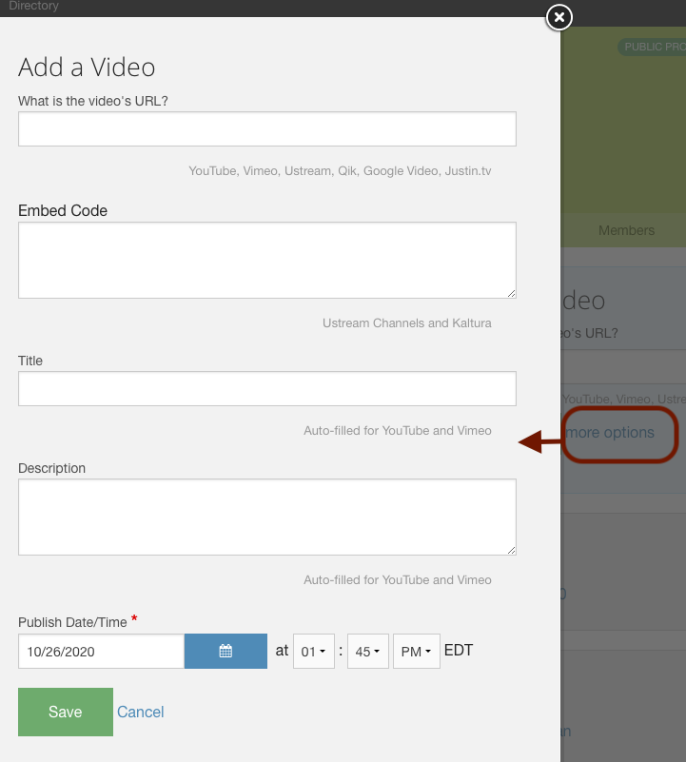Click the Cancel link
This screenshot has width=686, height=762.
[141, 712]
